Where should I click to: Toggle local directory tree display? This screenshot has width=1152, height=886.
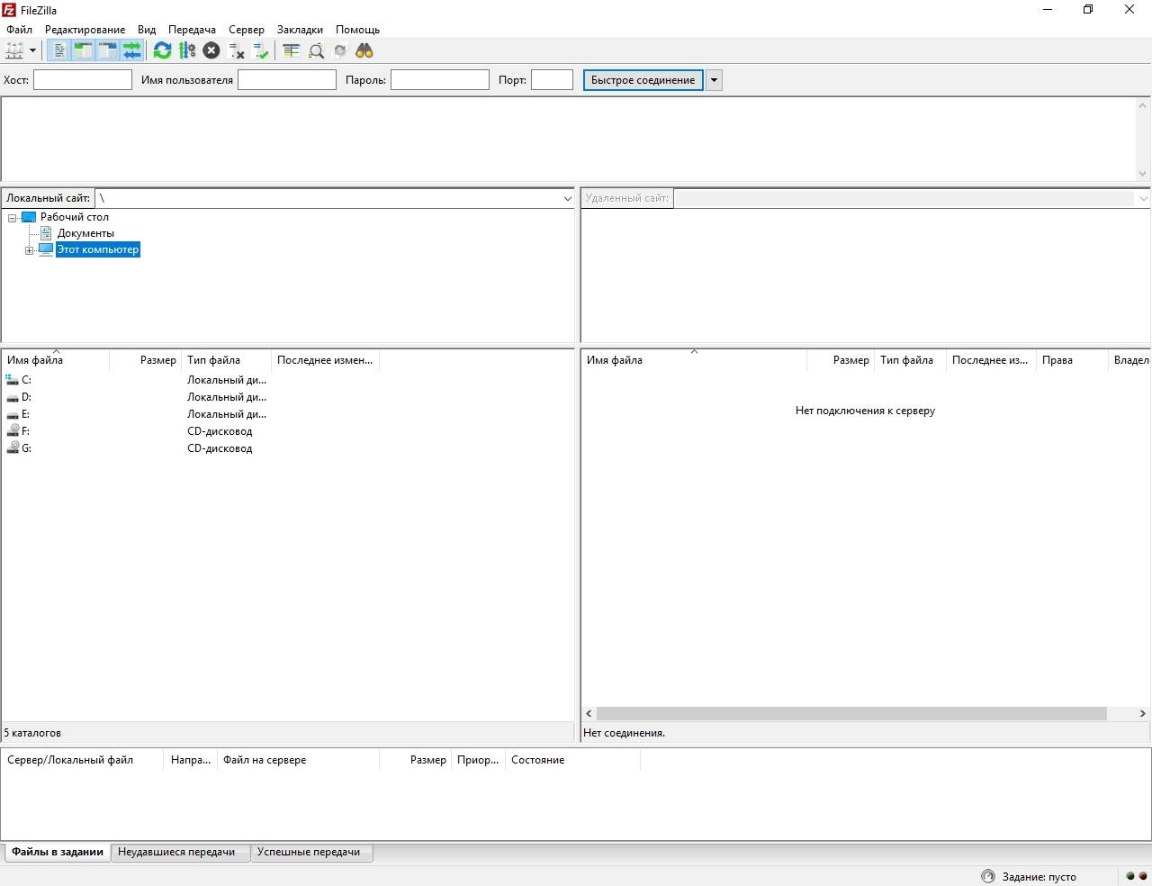[x=83, y=50]
